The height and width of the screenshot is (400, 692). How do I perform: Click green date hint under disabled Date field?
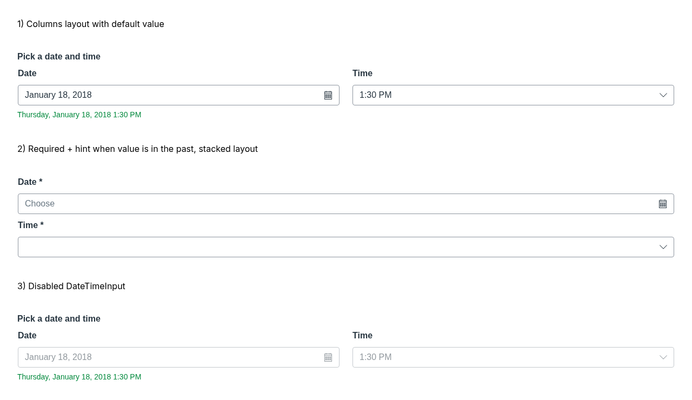click(79, 377)
